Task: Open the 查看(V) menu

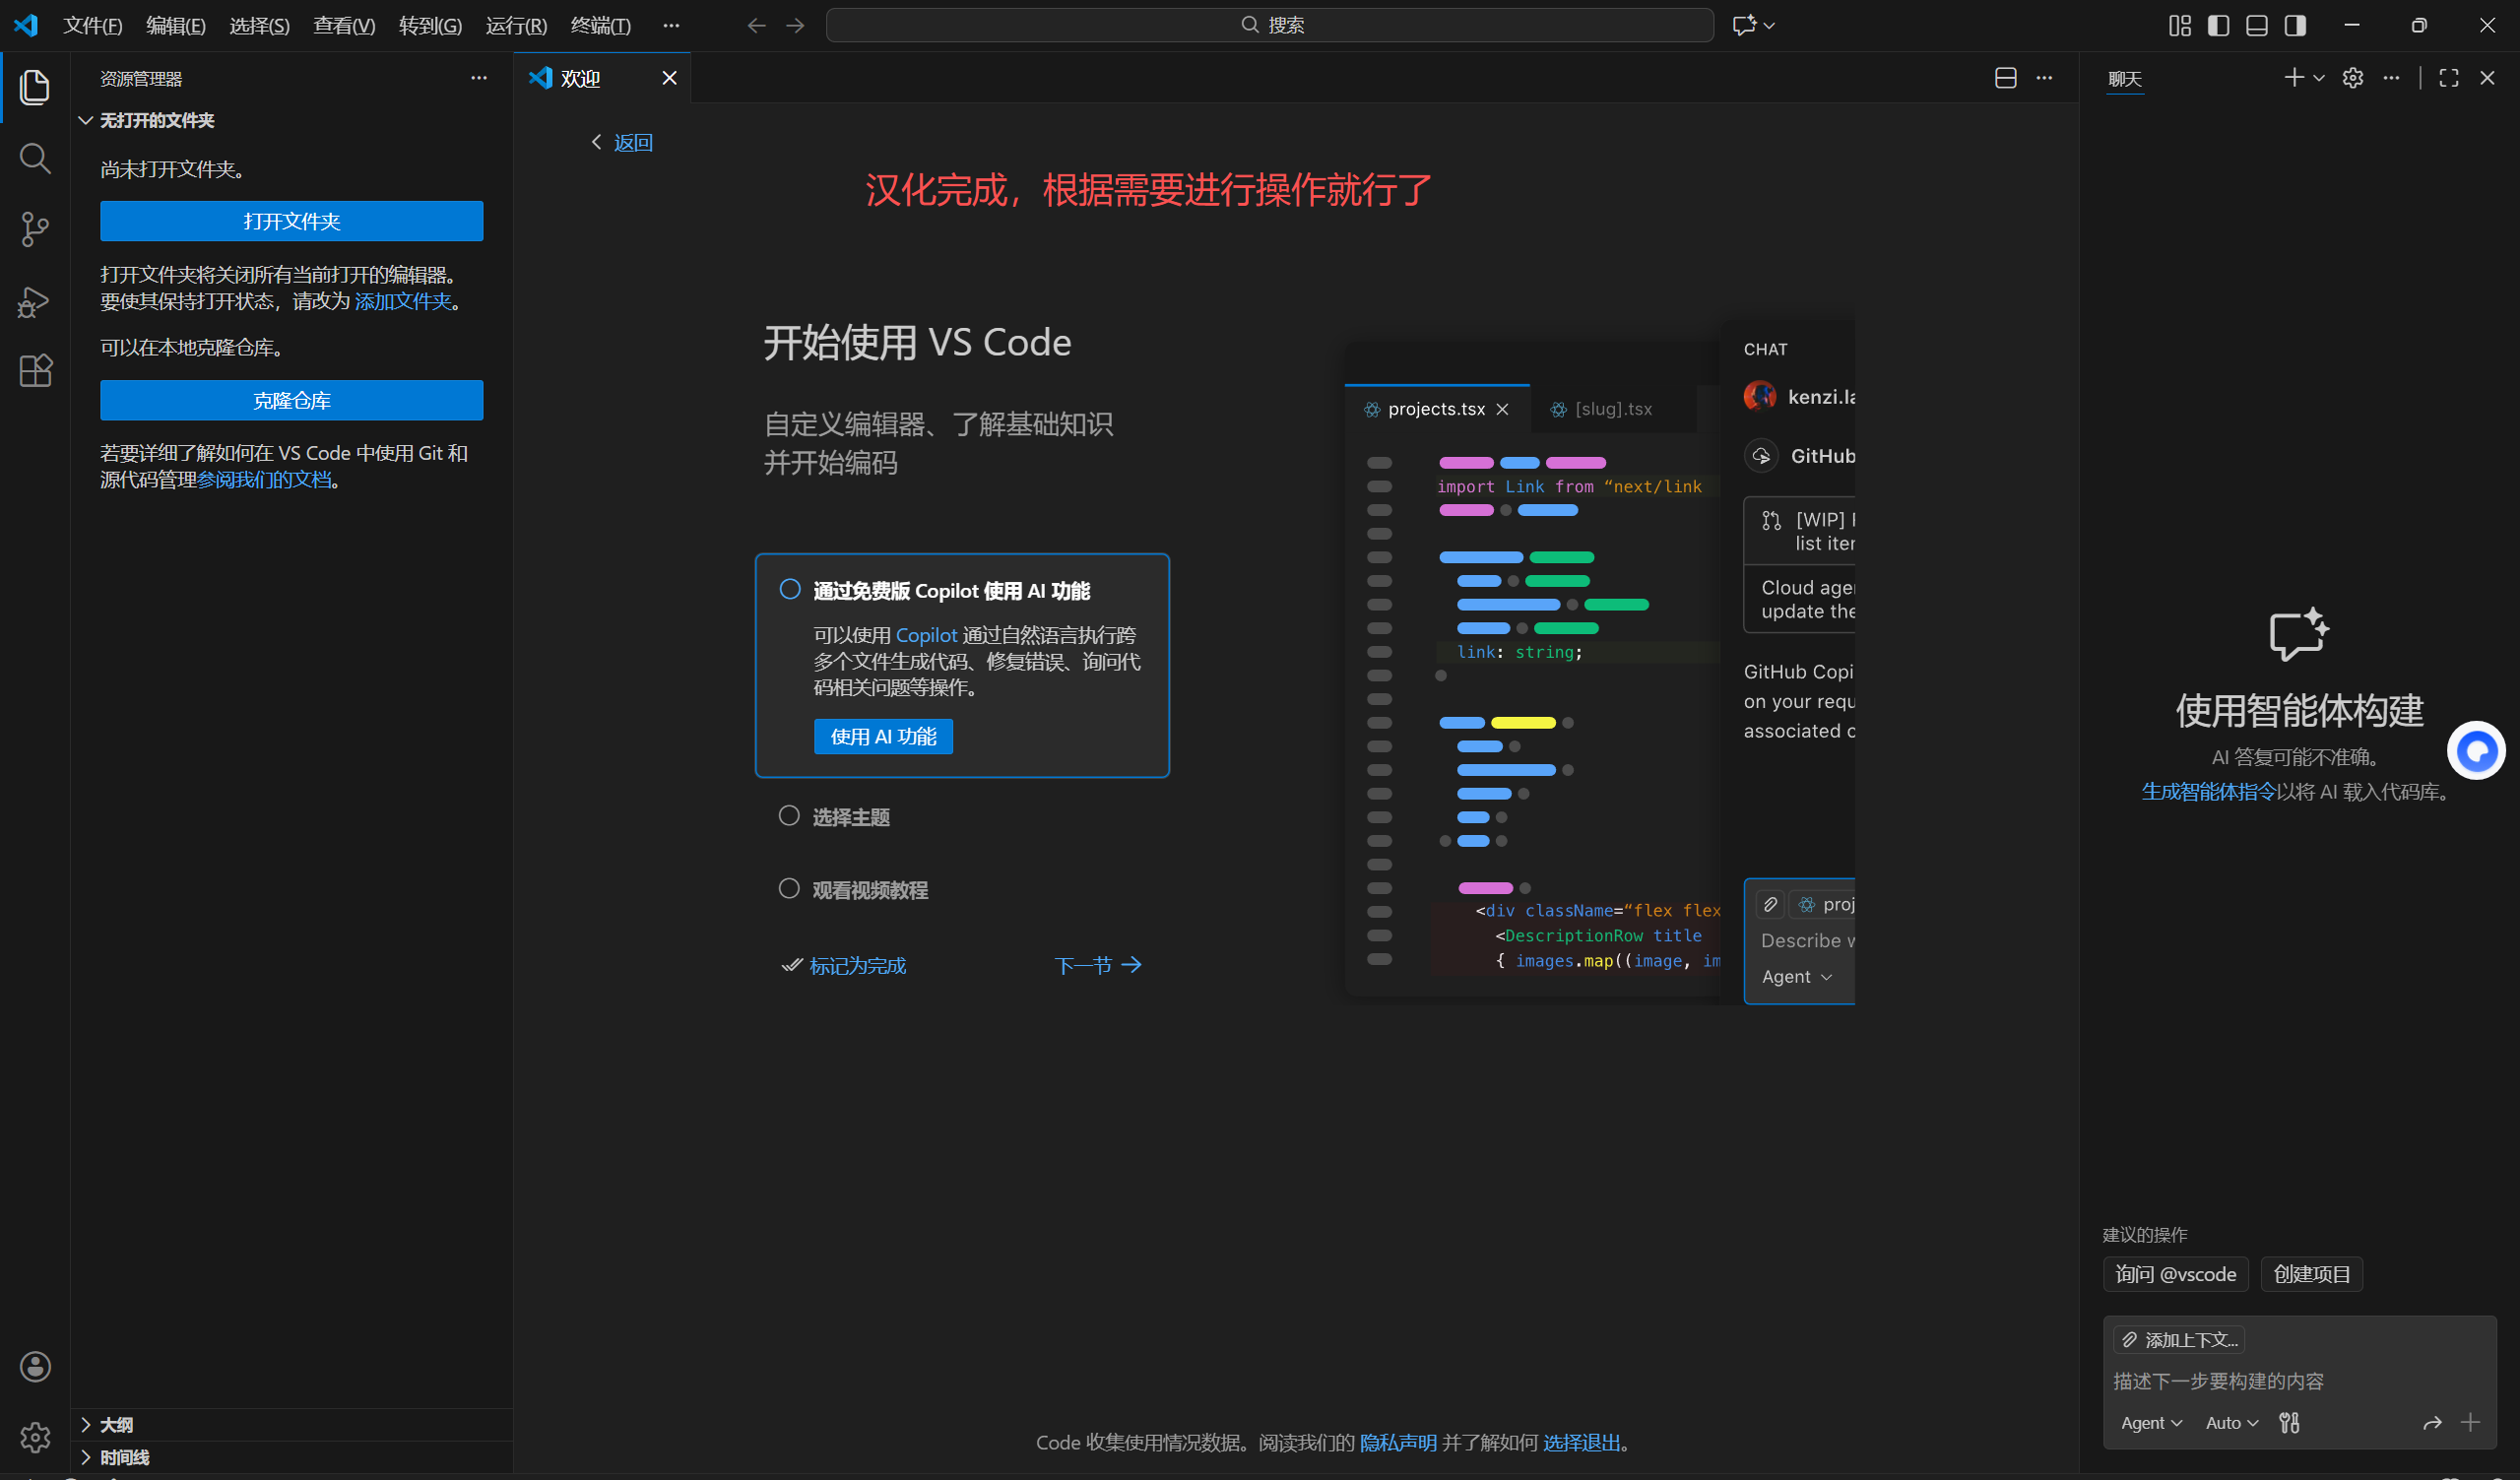Action: pyautogui.click(x=344, y=25)
